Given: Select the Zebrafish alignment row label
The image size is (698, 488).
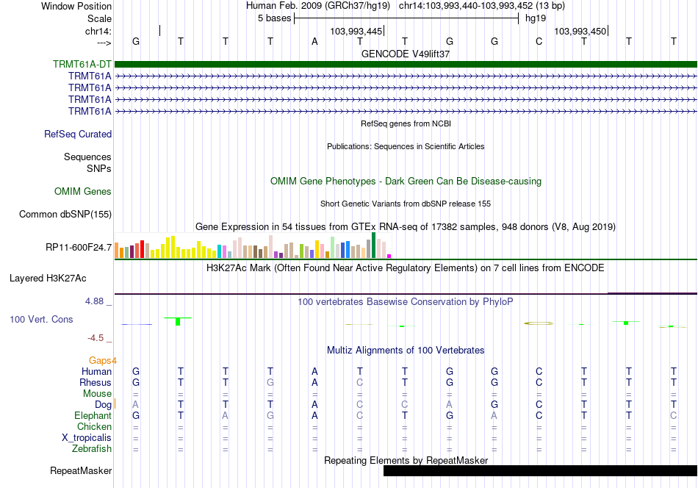Looking at the screenshot, I should [92, 448].
